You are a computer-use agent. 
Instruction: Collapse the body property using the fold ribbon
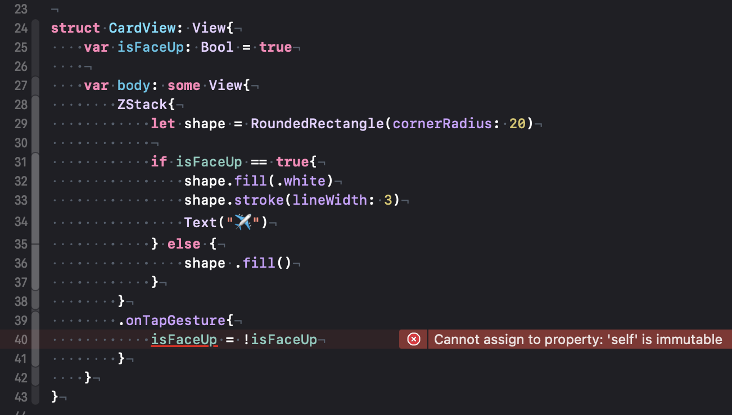click(x=35, y=85)
